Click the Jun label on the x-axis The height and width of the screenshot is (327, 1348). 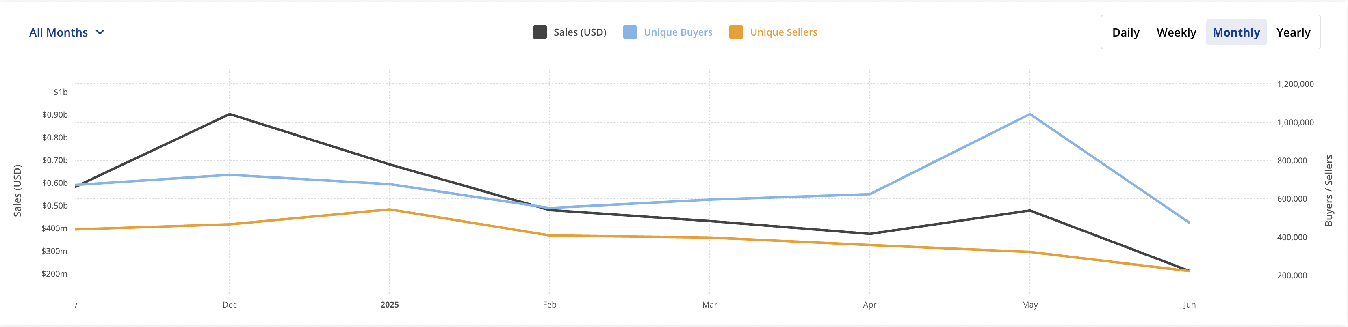pyautogui.click(x=1190, y=305)
